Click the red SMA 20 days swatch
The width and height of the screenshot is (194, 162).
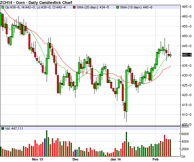(74, 7)
